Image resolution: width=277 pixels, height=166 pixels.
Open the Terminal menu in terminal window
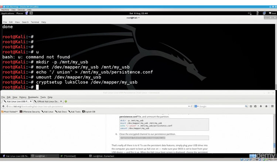point(35,22)
